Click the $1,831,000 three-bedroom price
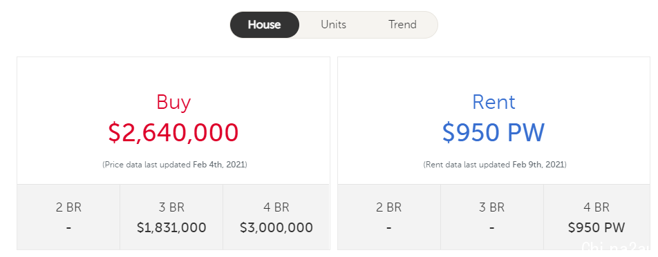Image resolution: width=658 pixels, height=257 pixels. click(171, 227)
